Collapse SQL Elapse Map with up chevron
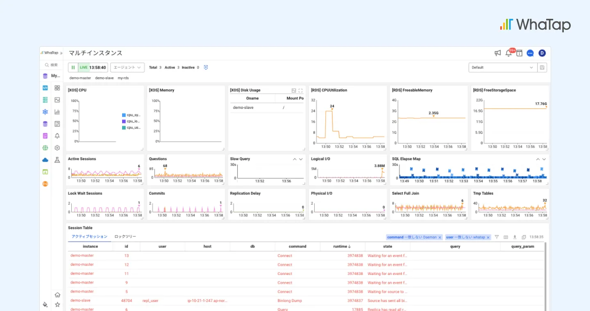Screen dimensions: 590x311 538,159
